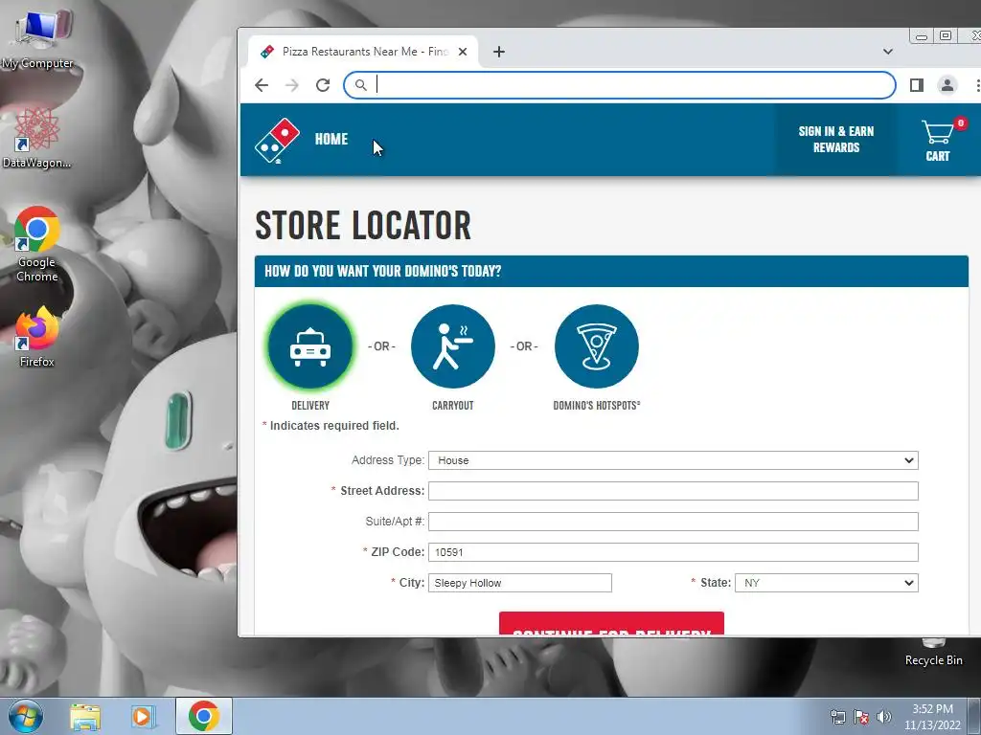The height and width of the screenshot is (735, 981).
Task: Toggle Chrome side panel icon
Action: click(917, 85)
